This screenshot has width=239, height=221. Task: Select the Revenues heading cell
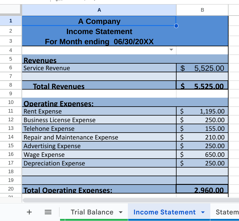[x=99, y=59]
